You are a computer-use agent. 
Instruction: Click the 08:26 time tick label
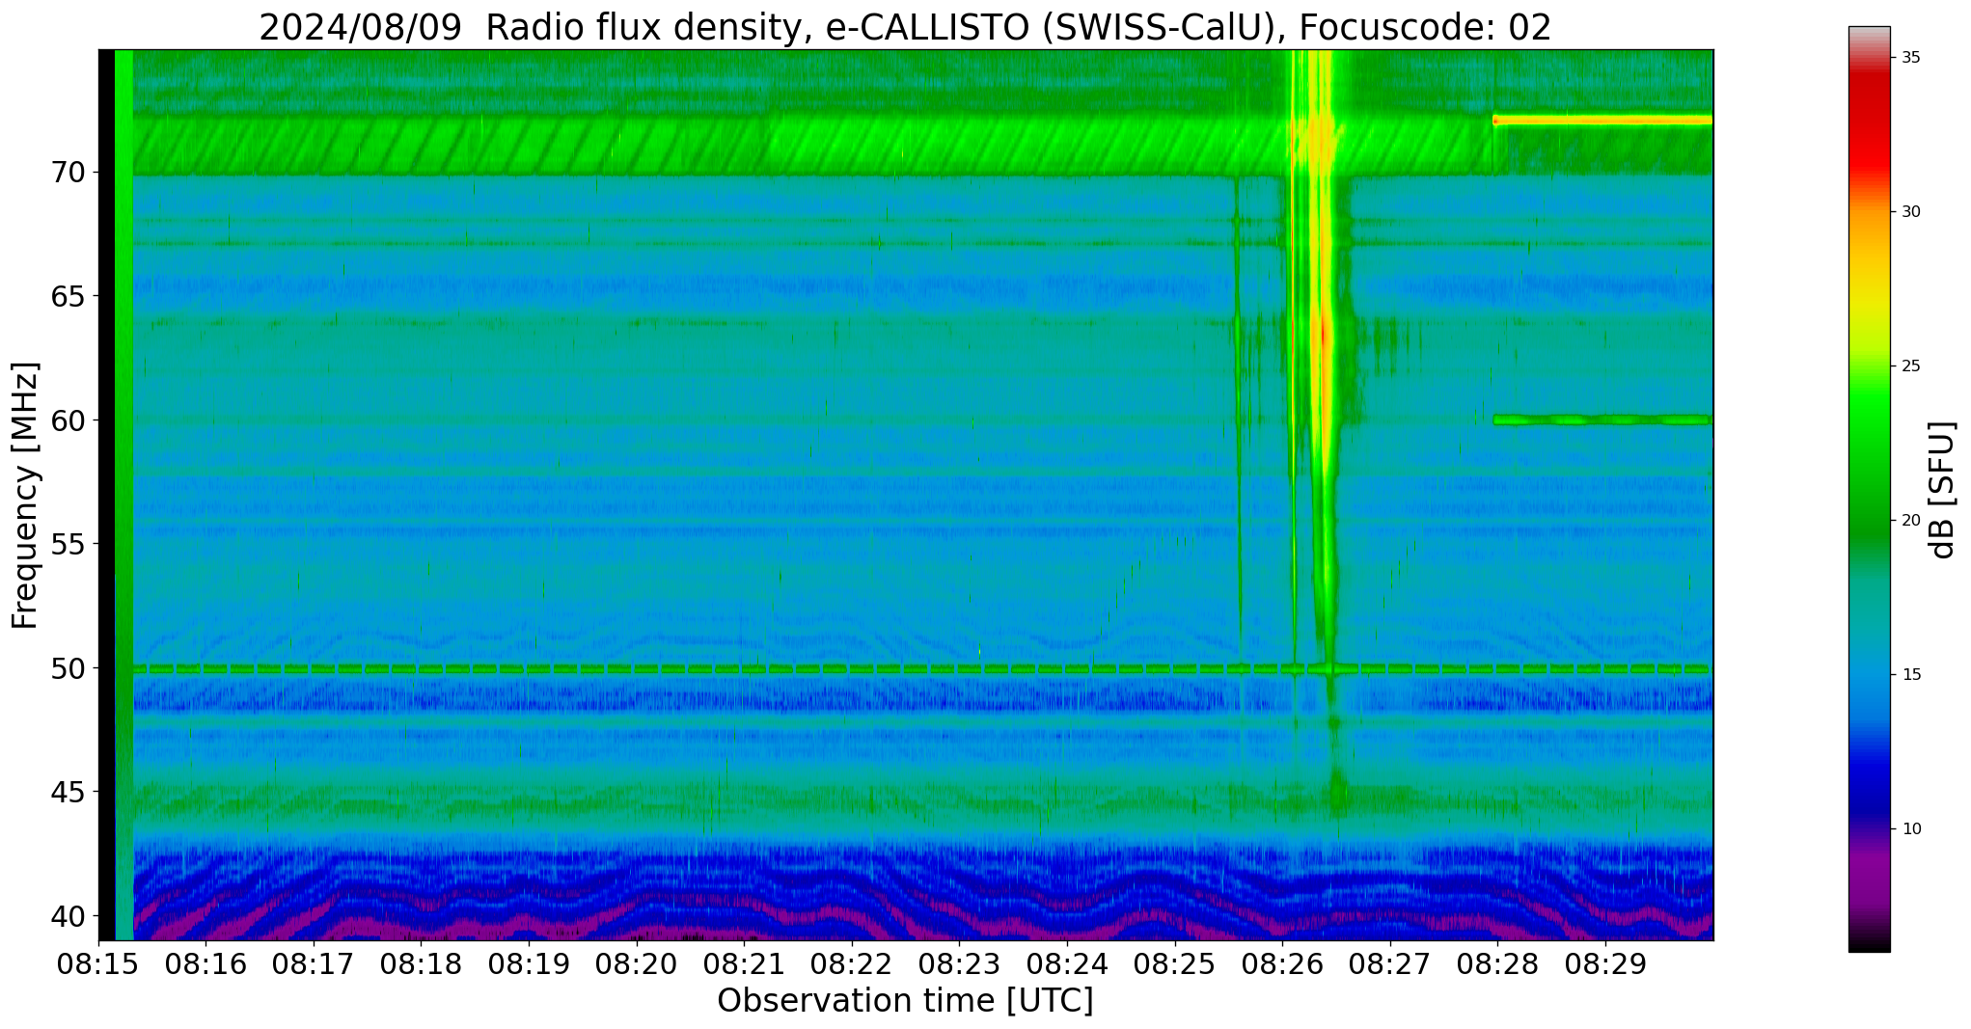tap(1282, 964)
